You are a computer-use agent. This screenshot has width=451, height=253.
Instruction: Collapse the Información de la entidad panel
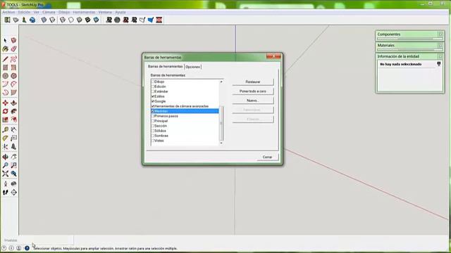click(440, 56)
